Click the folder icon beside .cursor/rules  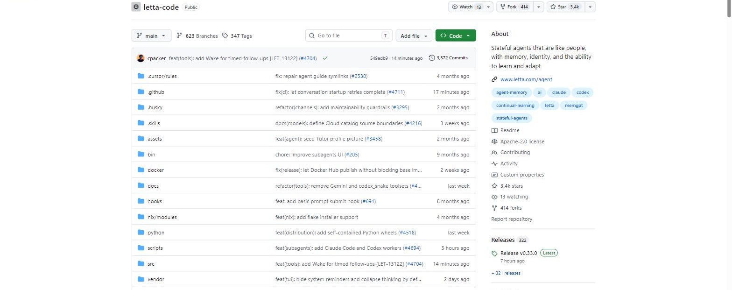(141, 76)
